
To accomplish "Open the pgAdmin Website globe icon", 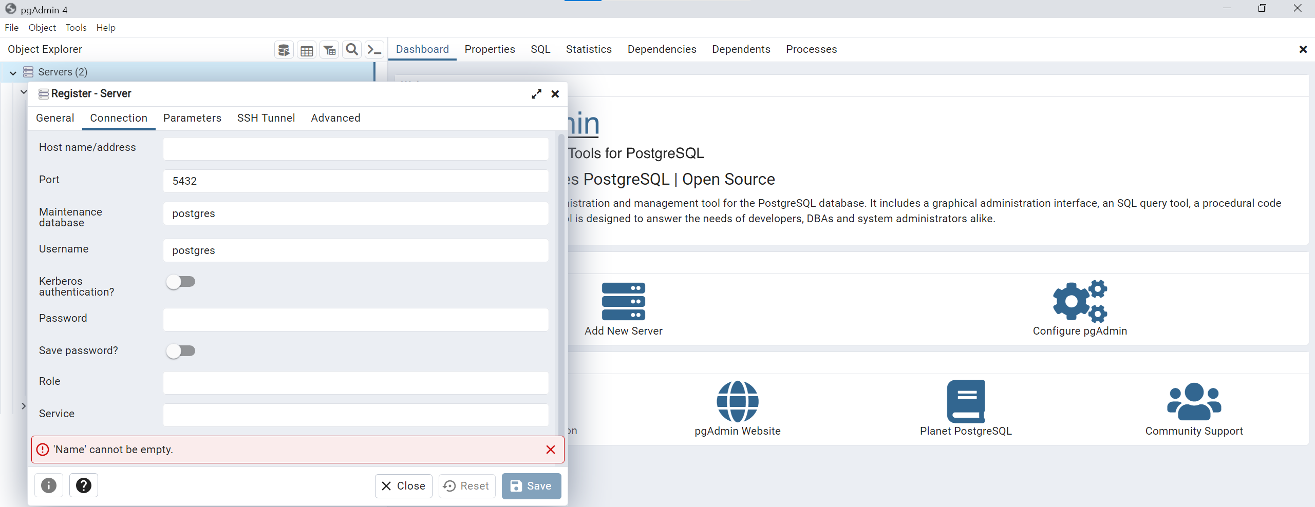I will click(x=738, y=401).
